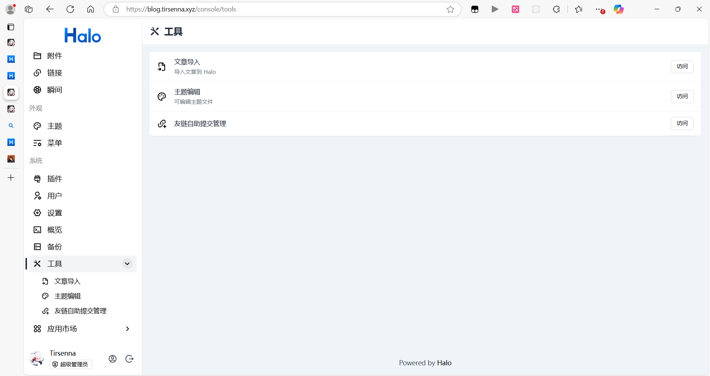Expand the 应用市场 menu arrow
The image size is (710, 376).
click(x=127, y=329)
